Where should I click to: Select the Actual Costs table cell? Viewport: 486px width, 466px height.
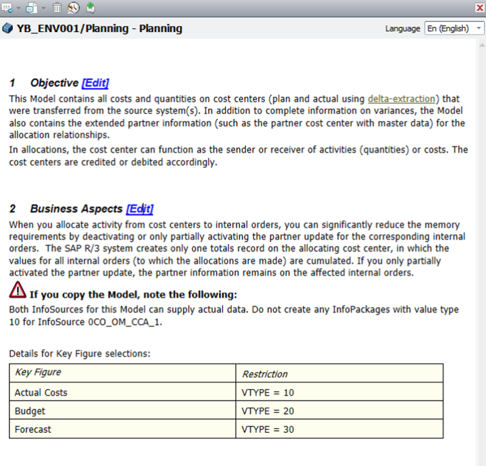click(122, 392)
